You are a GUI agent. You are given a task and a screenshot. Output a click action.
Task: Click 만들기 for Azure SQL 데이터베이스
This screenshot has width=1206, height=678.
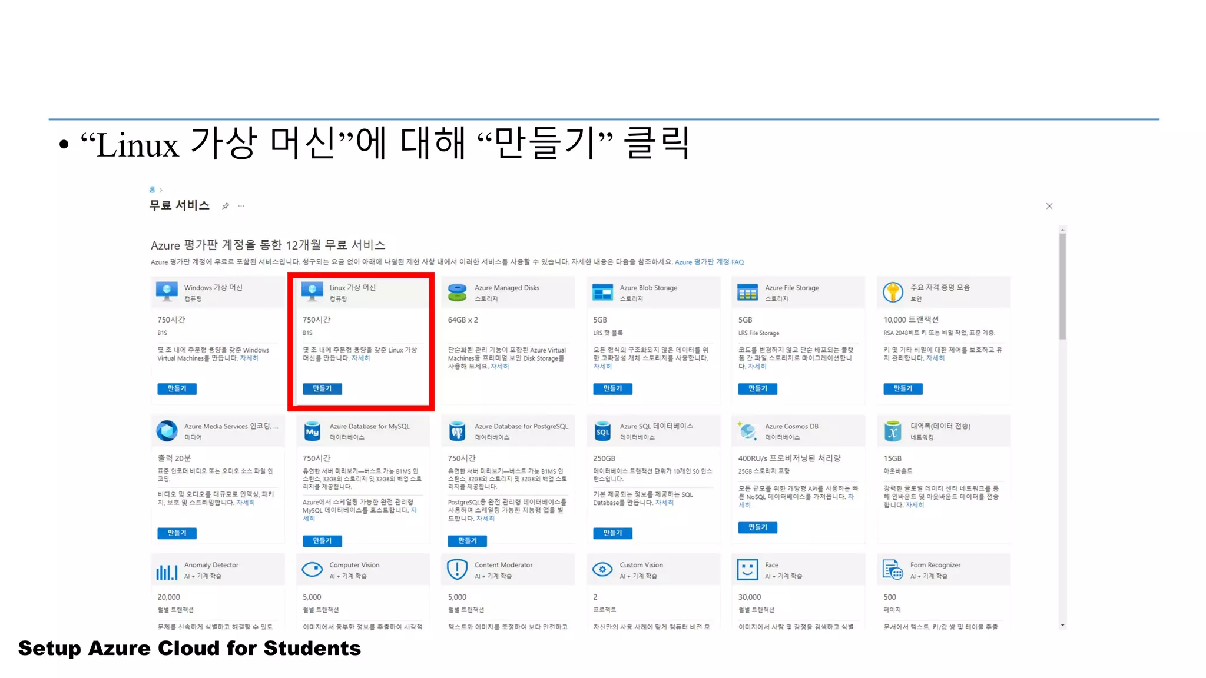612,533
